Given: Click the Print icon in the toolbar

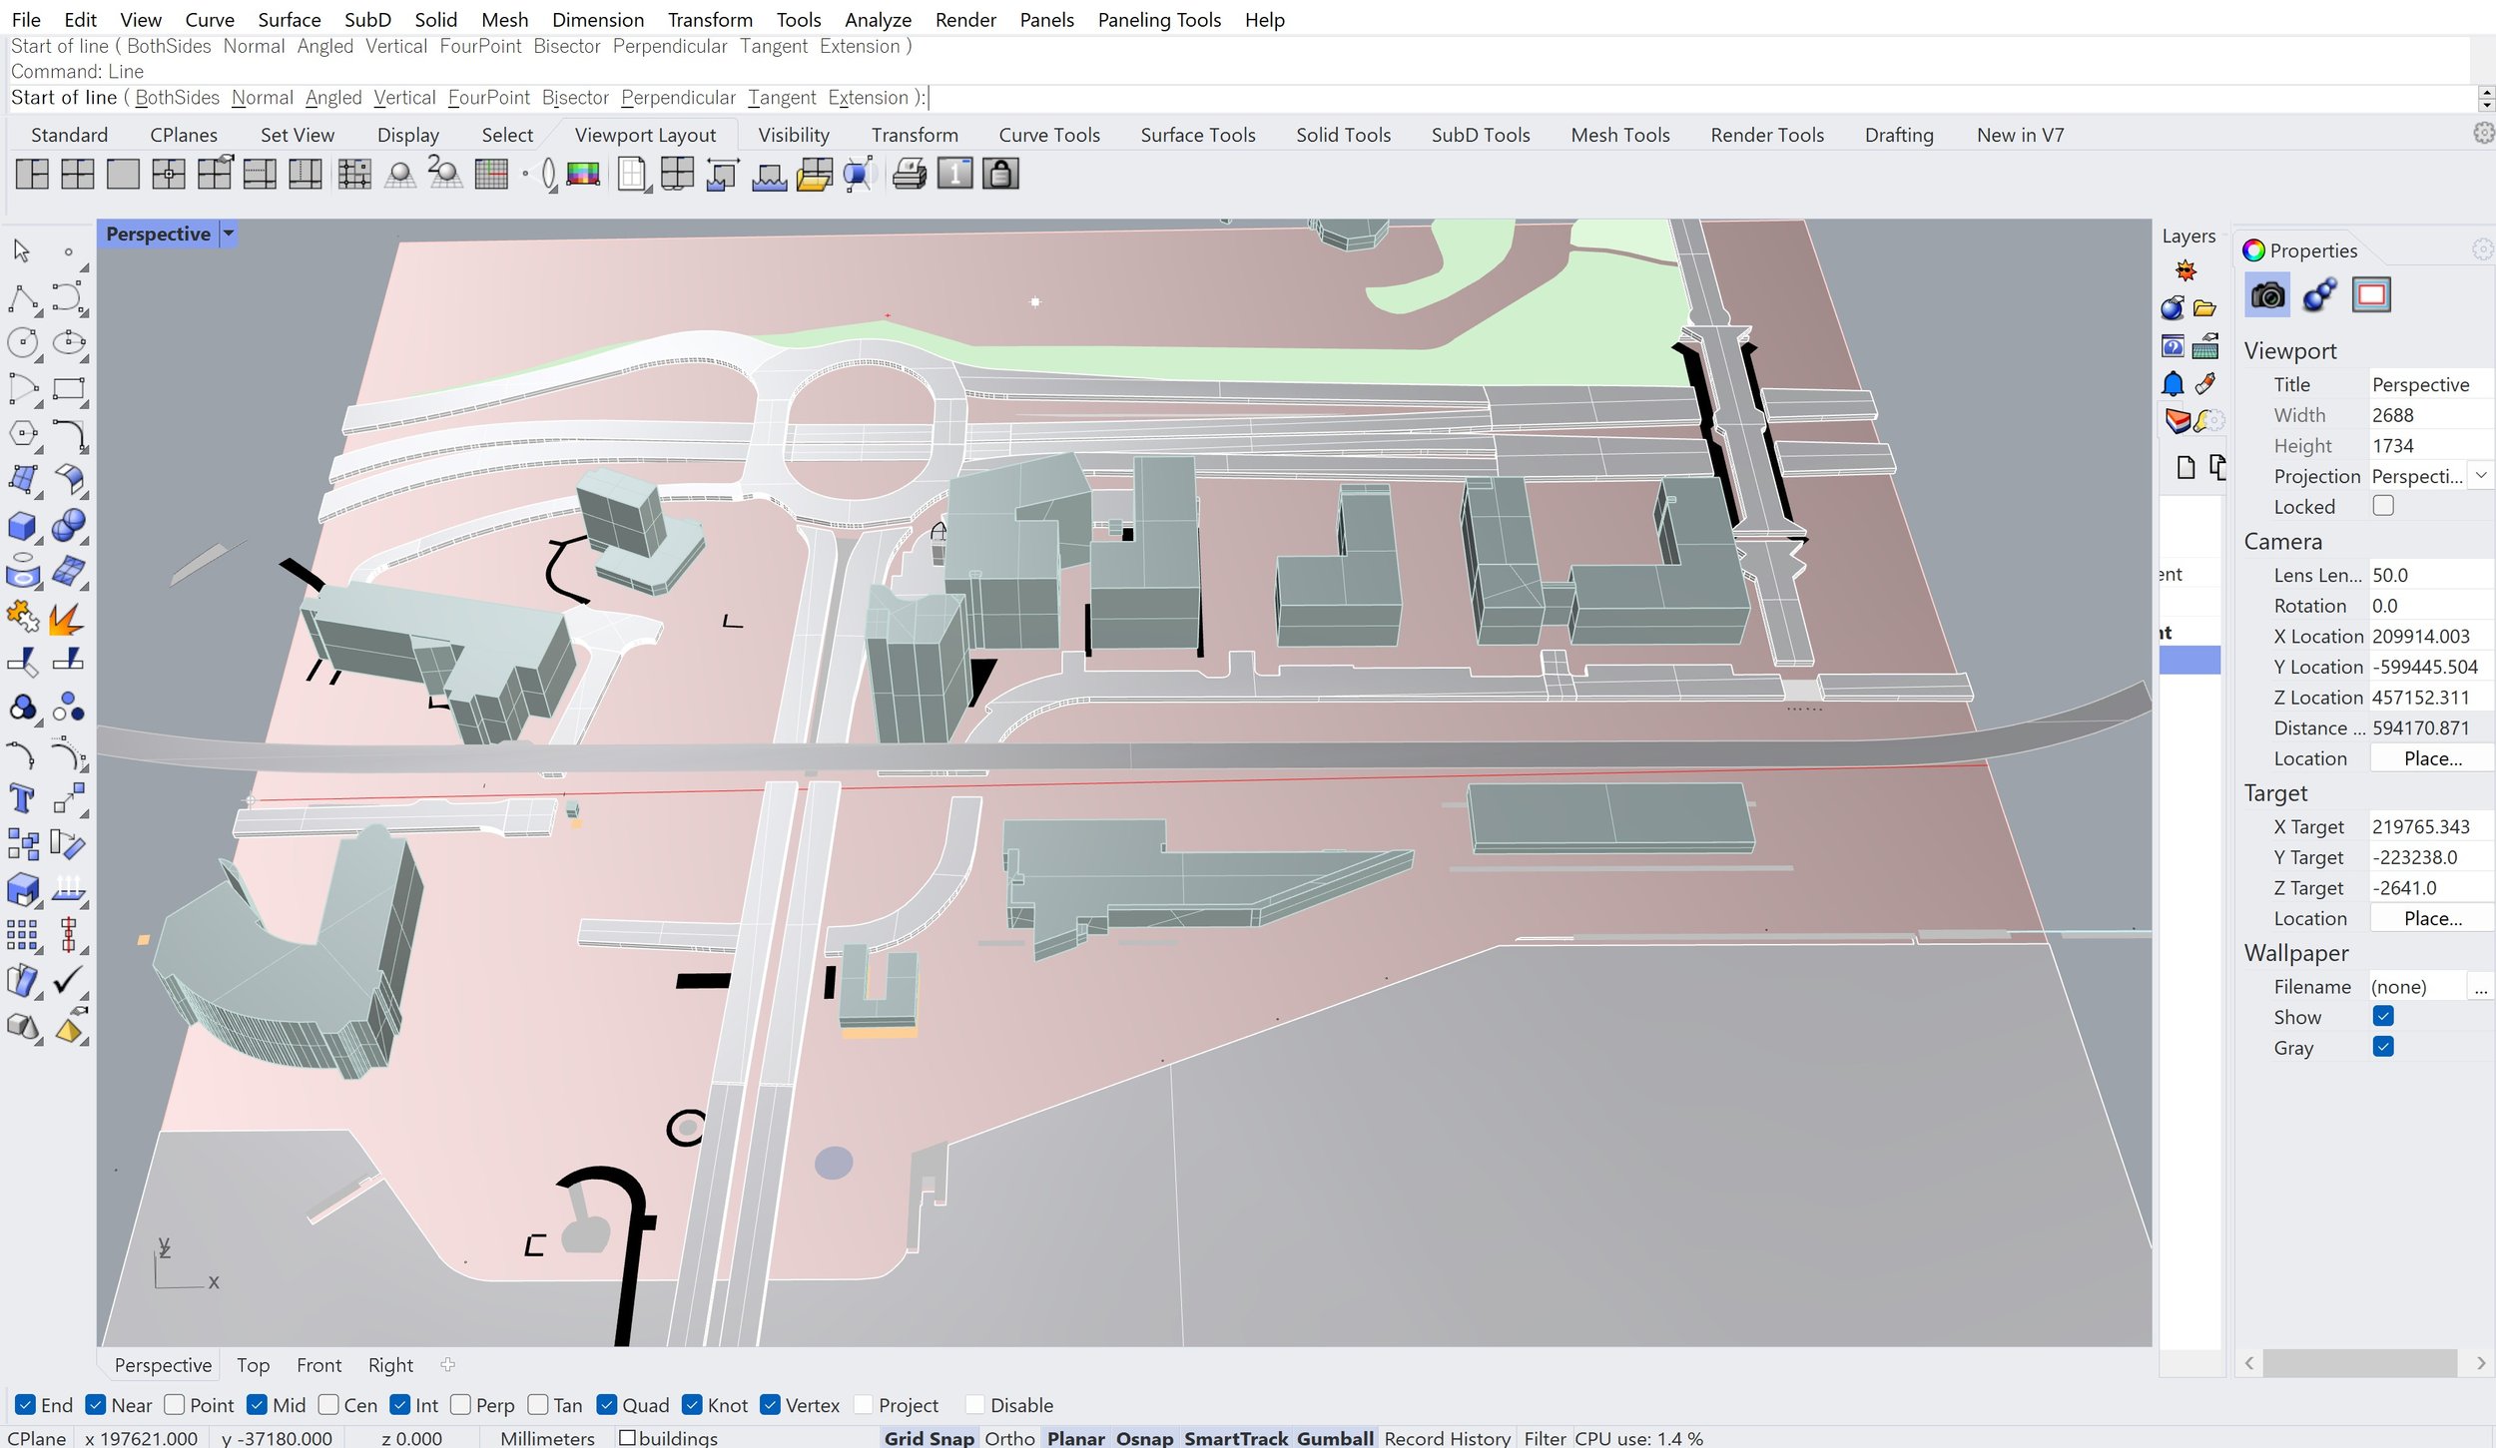Looking at the screenshot, I should (910, 175).
